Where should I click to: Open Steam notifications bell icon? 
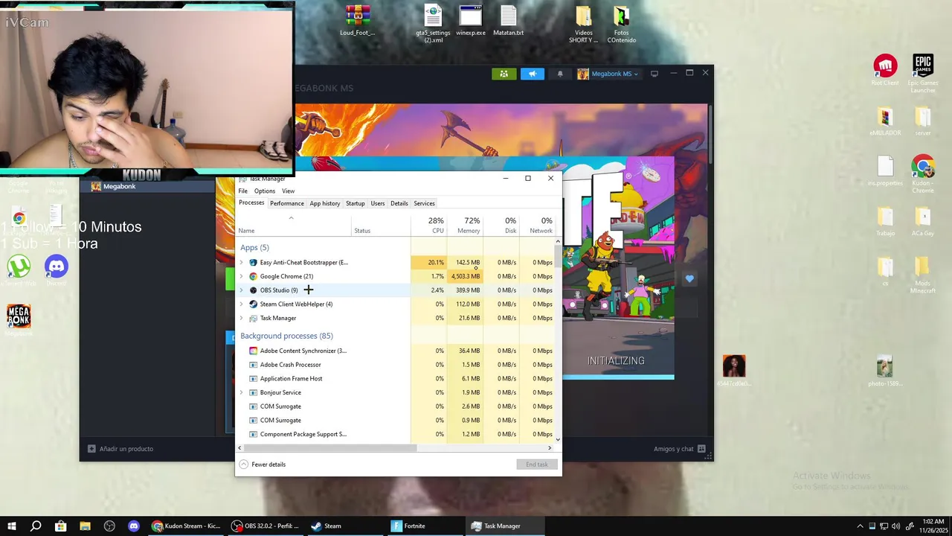coord(560,74)
